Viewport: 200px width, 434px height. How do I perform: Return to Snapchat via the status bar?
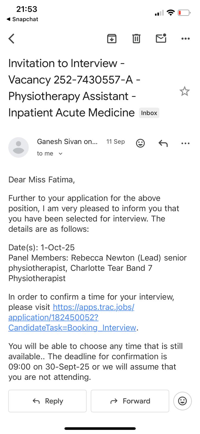[22, 19]
